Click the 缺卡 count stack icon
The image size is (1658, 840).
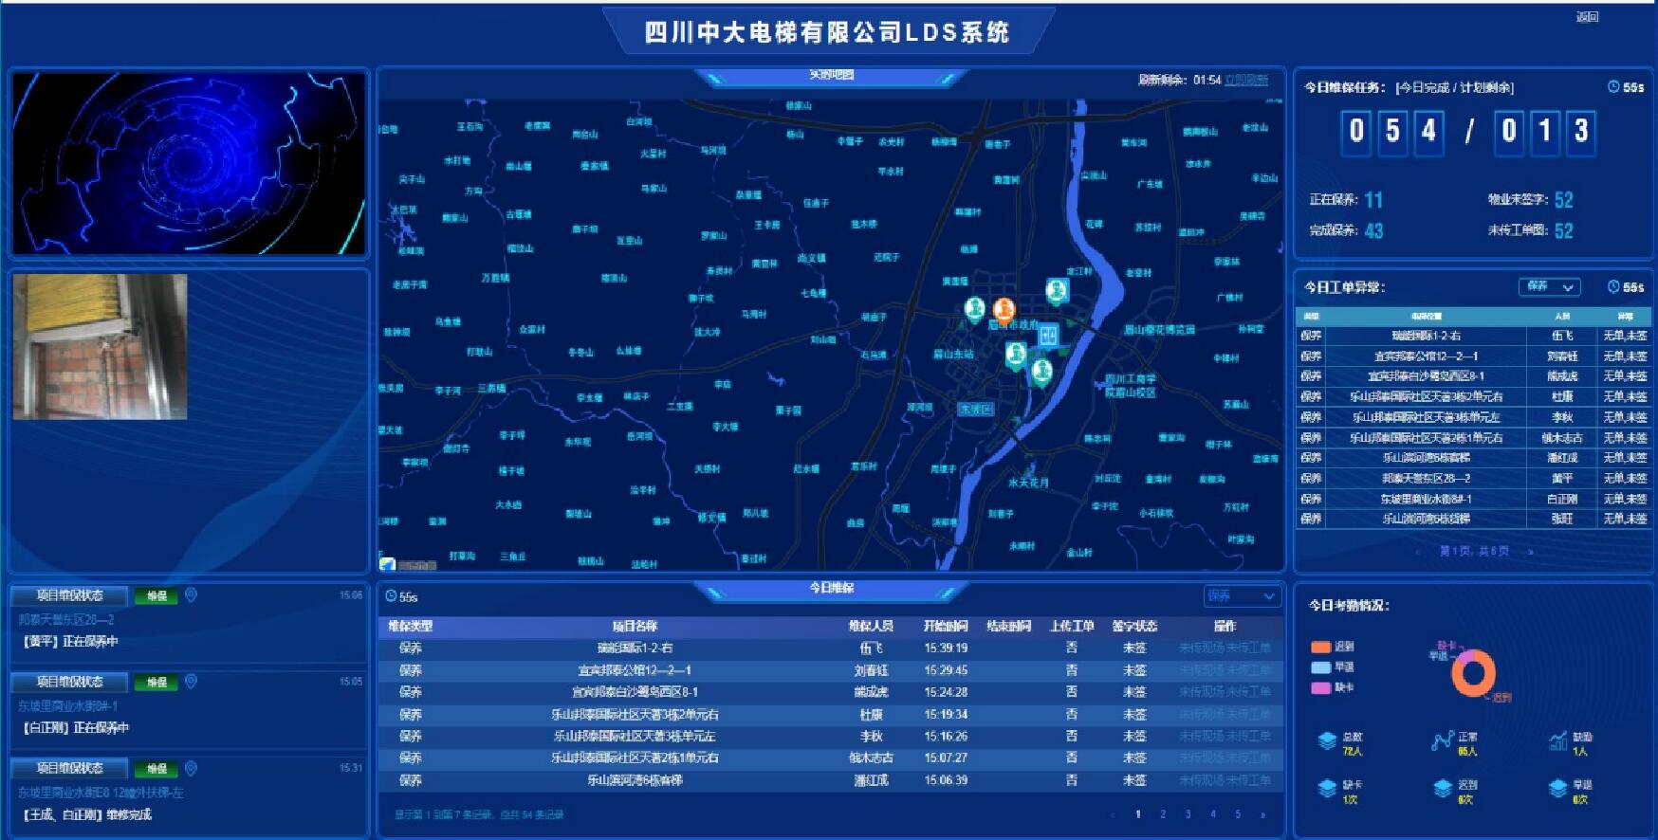[x=1328, y=789]
